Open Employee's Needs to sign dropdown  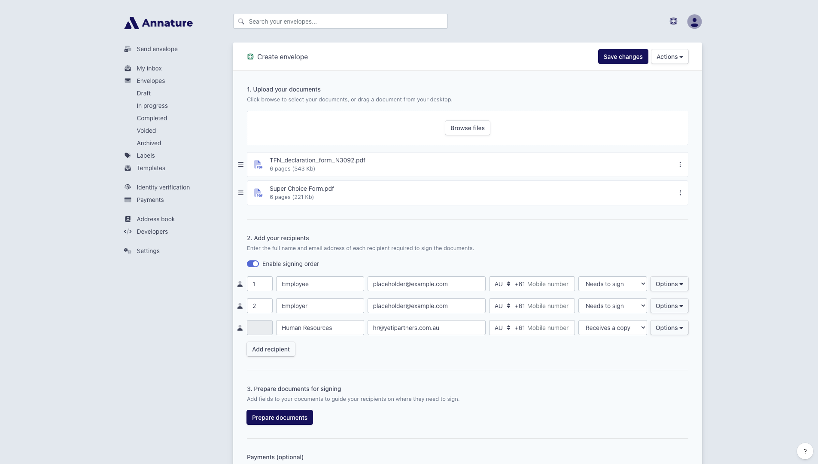(612, 284)
